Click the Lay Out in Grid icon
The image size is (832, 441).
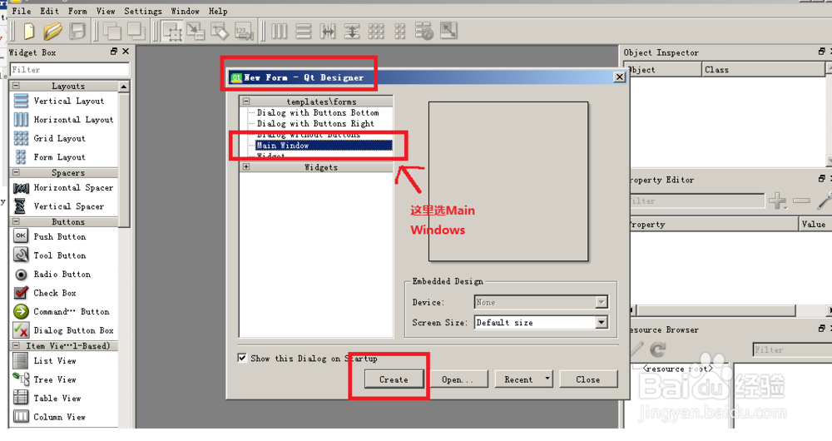[376, 32]
